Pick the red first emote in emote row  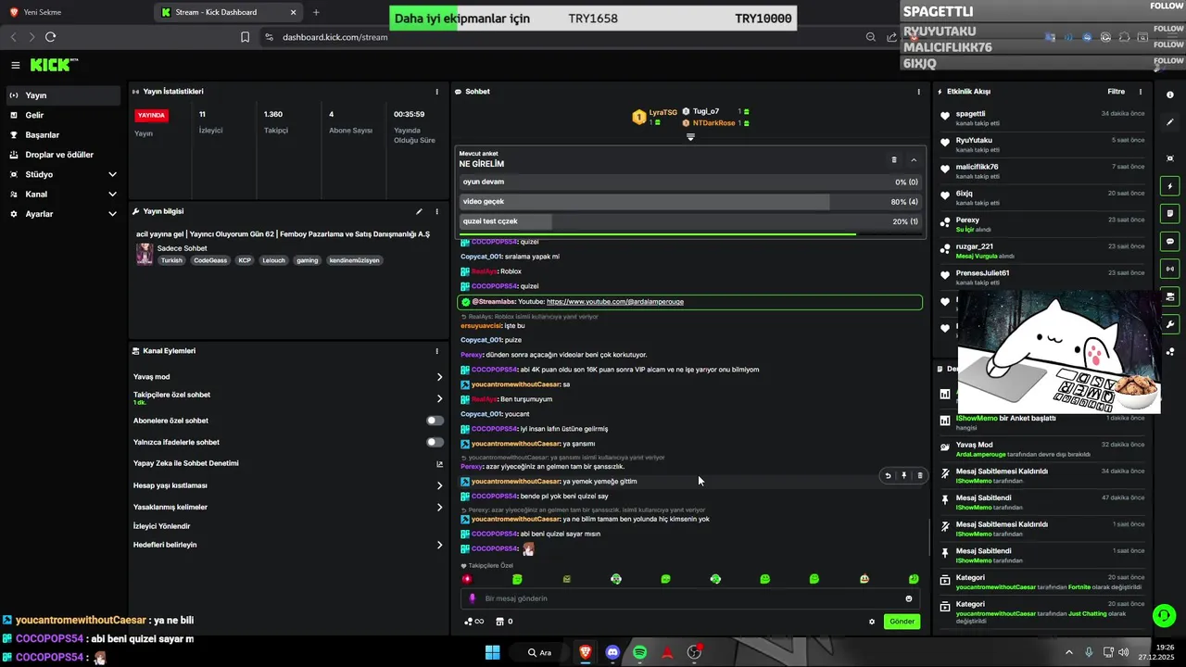coord(467,579)
